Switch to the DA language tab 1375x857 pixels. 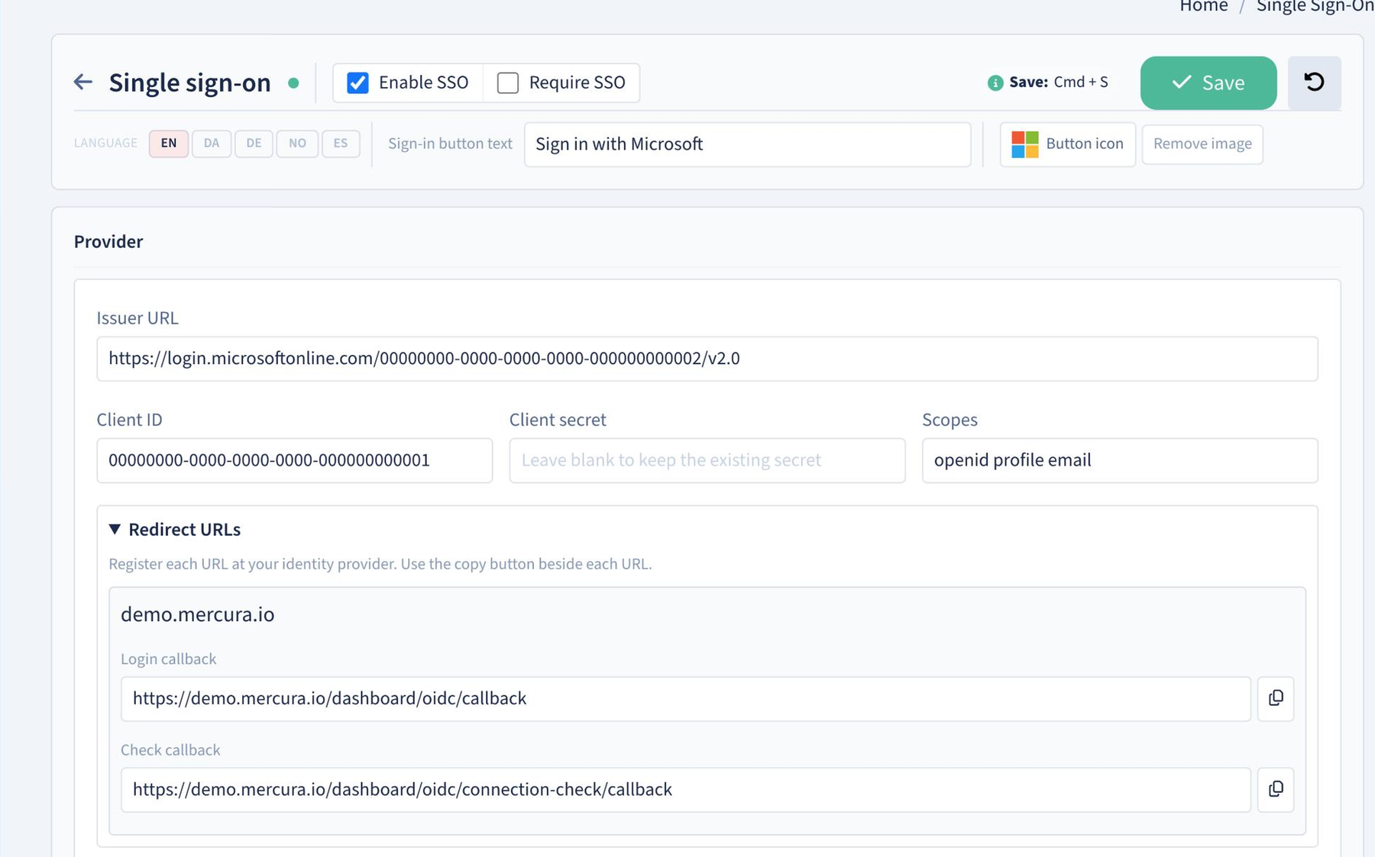click(x=212, y=143)
